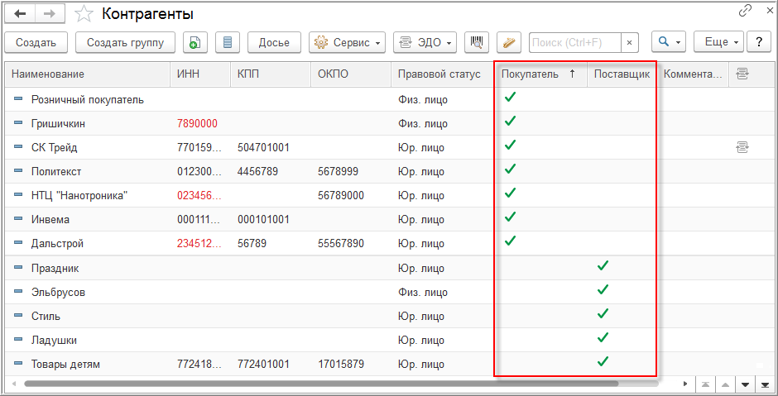Viewport: 778px width, 396px height.
Task: Click the ОКПО cell 5678999
Action: (x=338, y=171)
